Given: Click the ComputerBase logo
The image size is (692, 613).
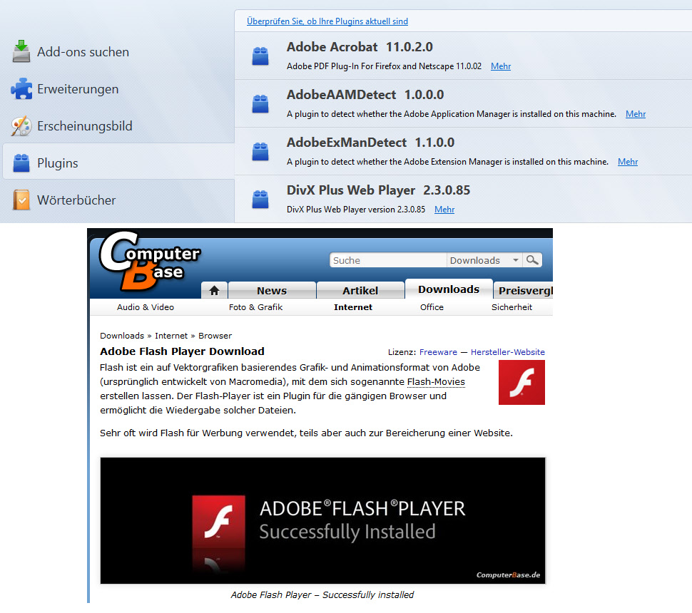Looking at the screenshot, I should click(149, 261).
